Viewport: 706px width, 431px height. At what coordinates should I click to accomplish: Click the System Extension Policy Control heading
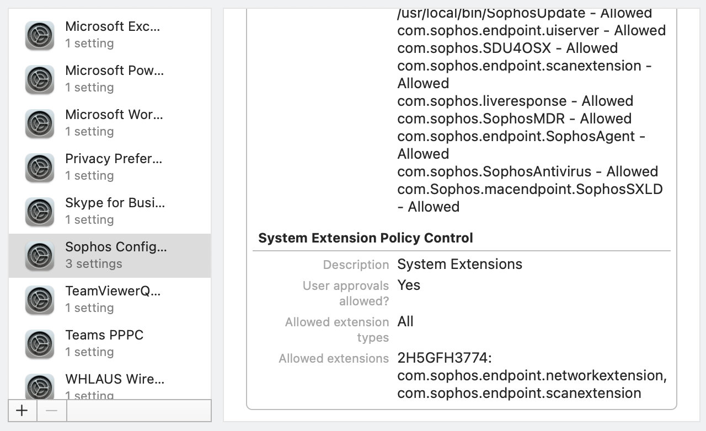point(366,238)
